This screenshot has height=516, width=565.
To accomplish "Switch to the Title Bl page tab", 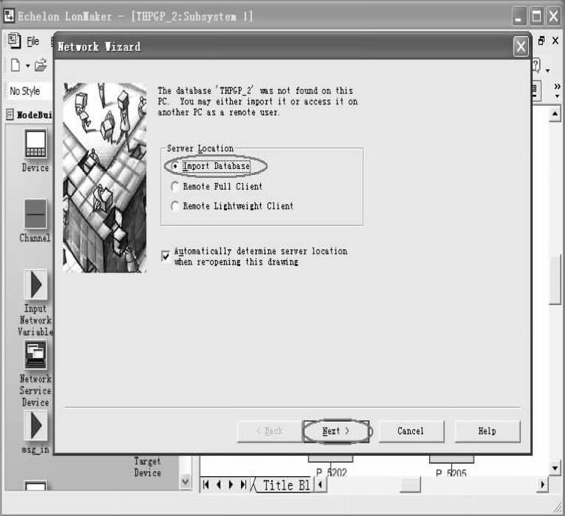I will click(286, 485).
